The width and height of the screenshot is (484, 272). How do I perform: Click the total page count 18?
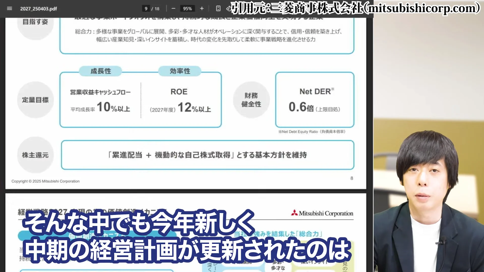tap(157, 9)
